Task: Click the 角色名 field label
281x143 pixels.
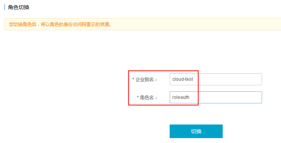Action: [147, 97]
